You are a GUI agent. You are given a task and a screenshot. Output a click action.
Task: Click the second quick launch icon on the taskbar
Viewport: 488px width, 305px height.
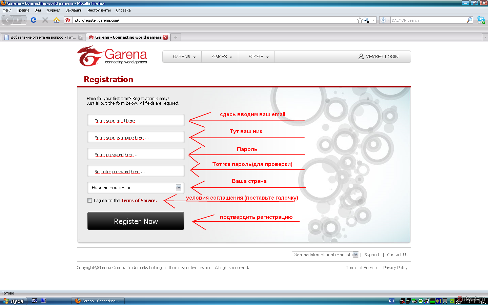click(43, 301)
